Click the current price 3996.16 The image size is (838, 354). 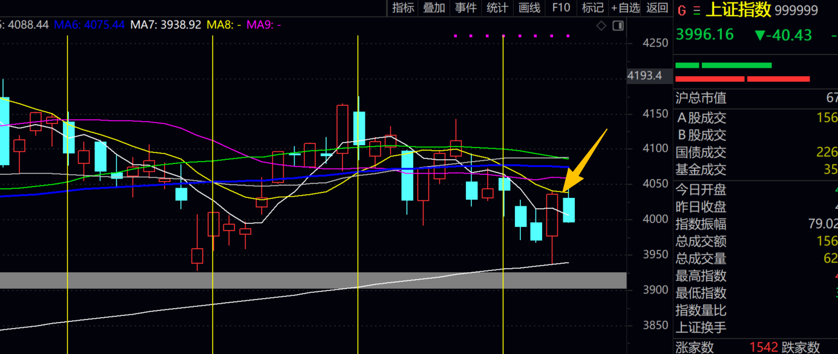pyautogui.click(x=704, y=34)
